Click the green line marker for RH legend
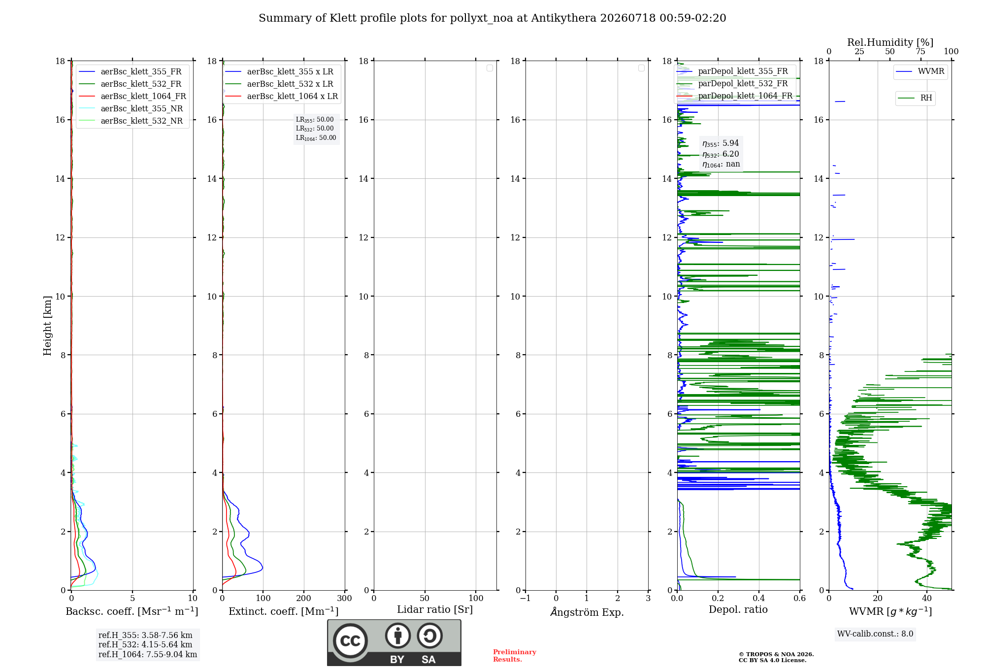Viewport: 985px width, 670px height. pos(906,98)
